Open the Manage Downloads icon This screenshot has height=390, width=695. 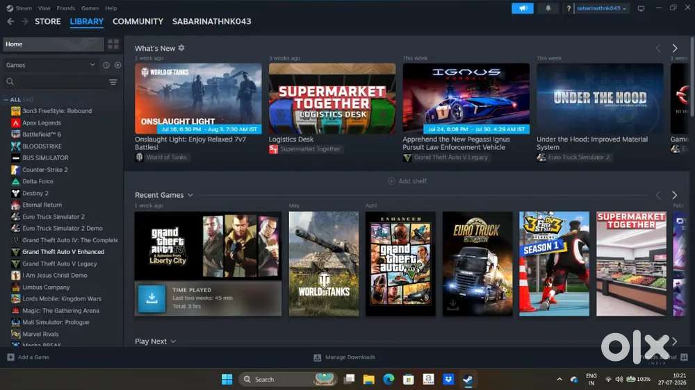318,357
